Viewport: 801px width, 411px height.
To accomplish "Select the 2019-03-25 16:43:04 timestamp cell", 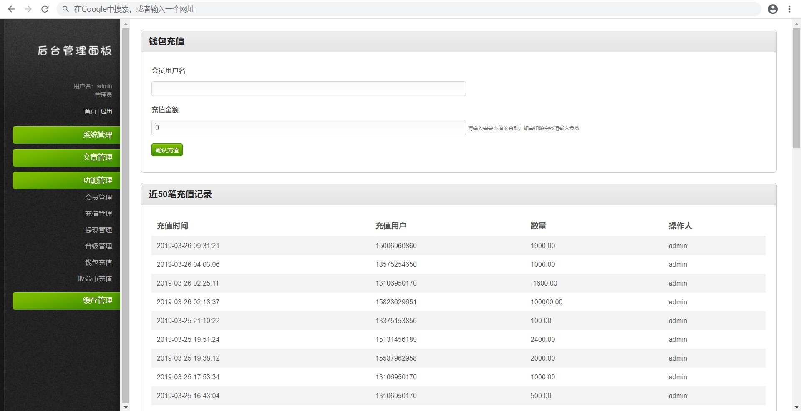I will [188, 396].
